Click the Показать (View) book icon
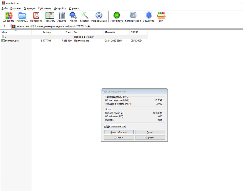 pyautogui.click(x=50, y=15)
